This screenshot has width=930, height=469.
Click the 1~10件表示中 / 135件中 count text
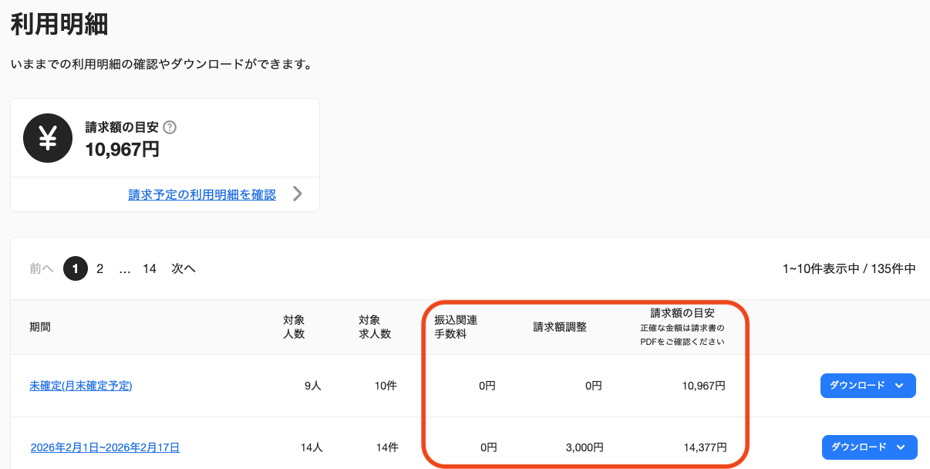pos(849,268)
